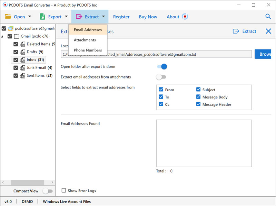This screenshot has height=206, width=276.
Task: Click the Gmail folder icon in tree
Action: pyautogui.click(x=17, y=36)
